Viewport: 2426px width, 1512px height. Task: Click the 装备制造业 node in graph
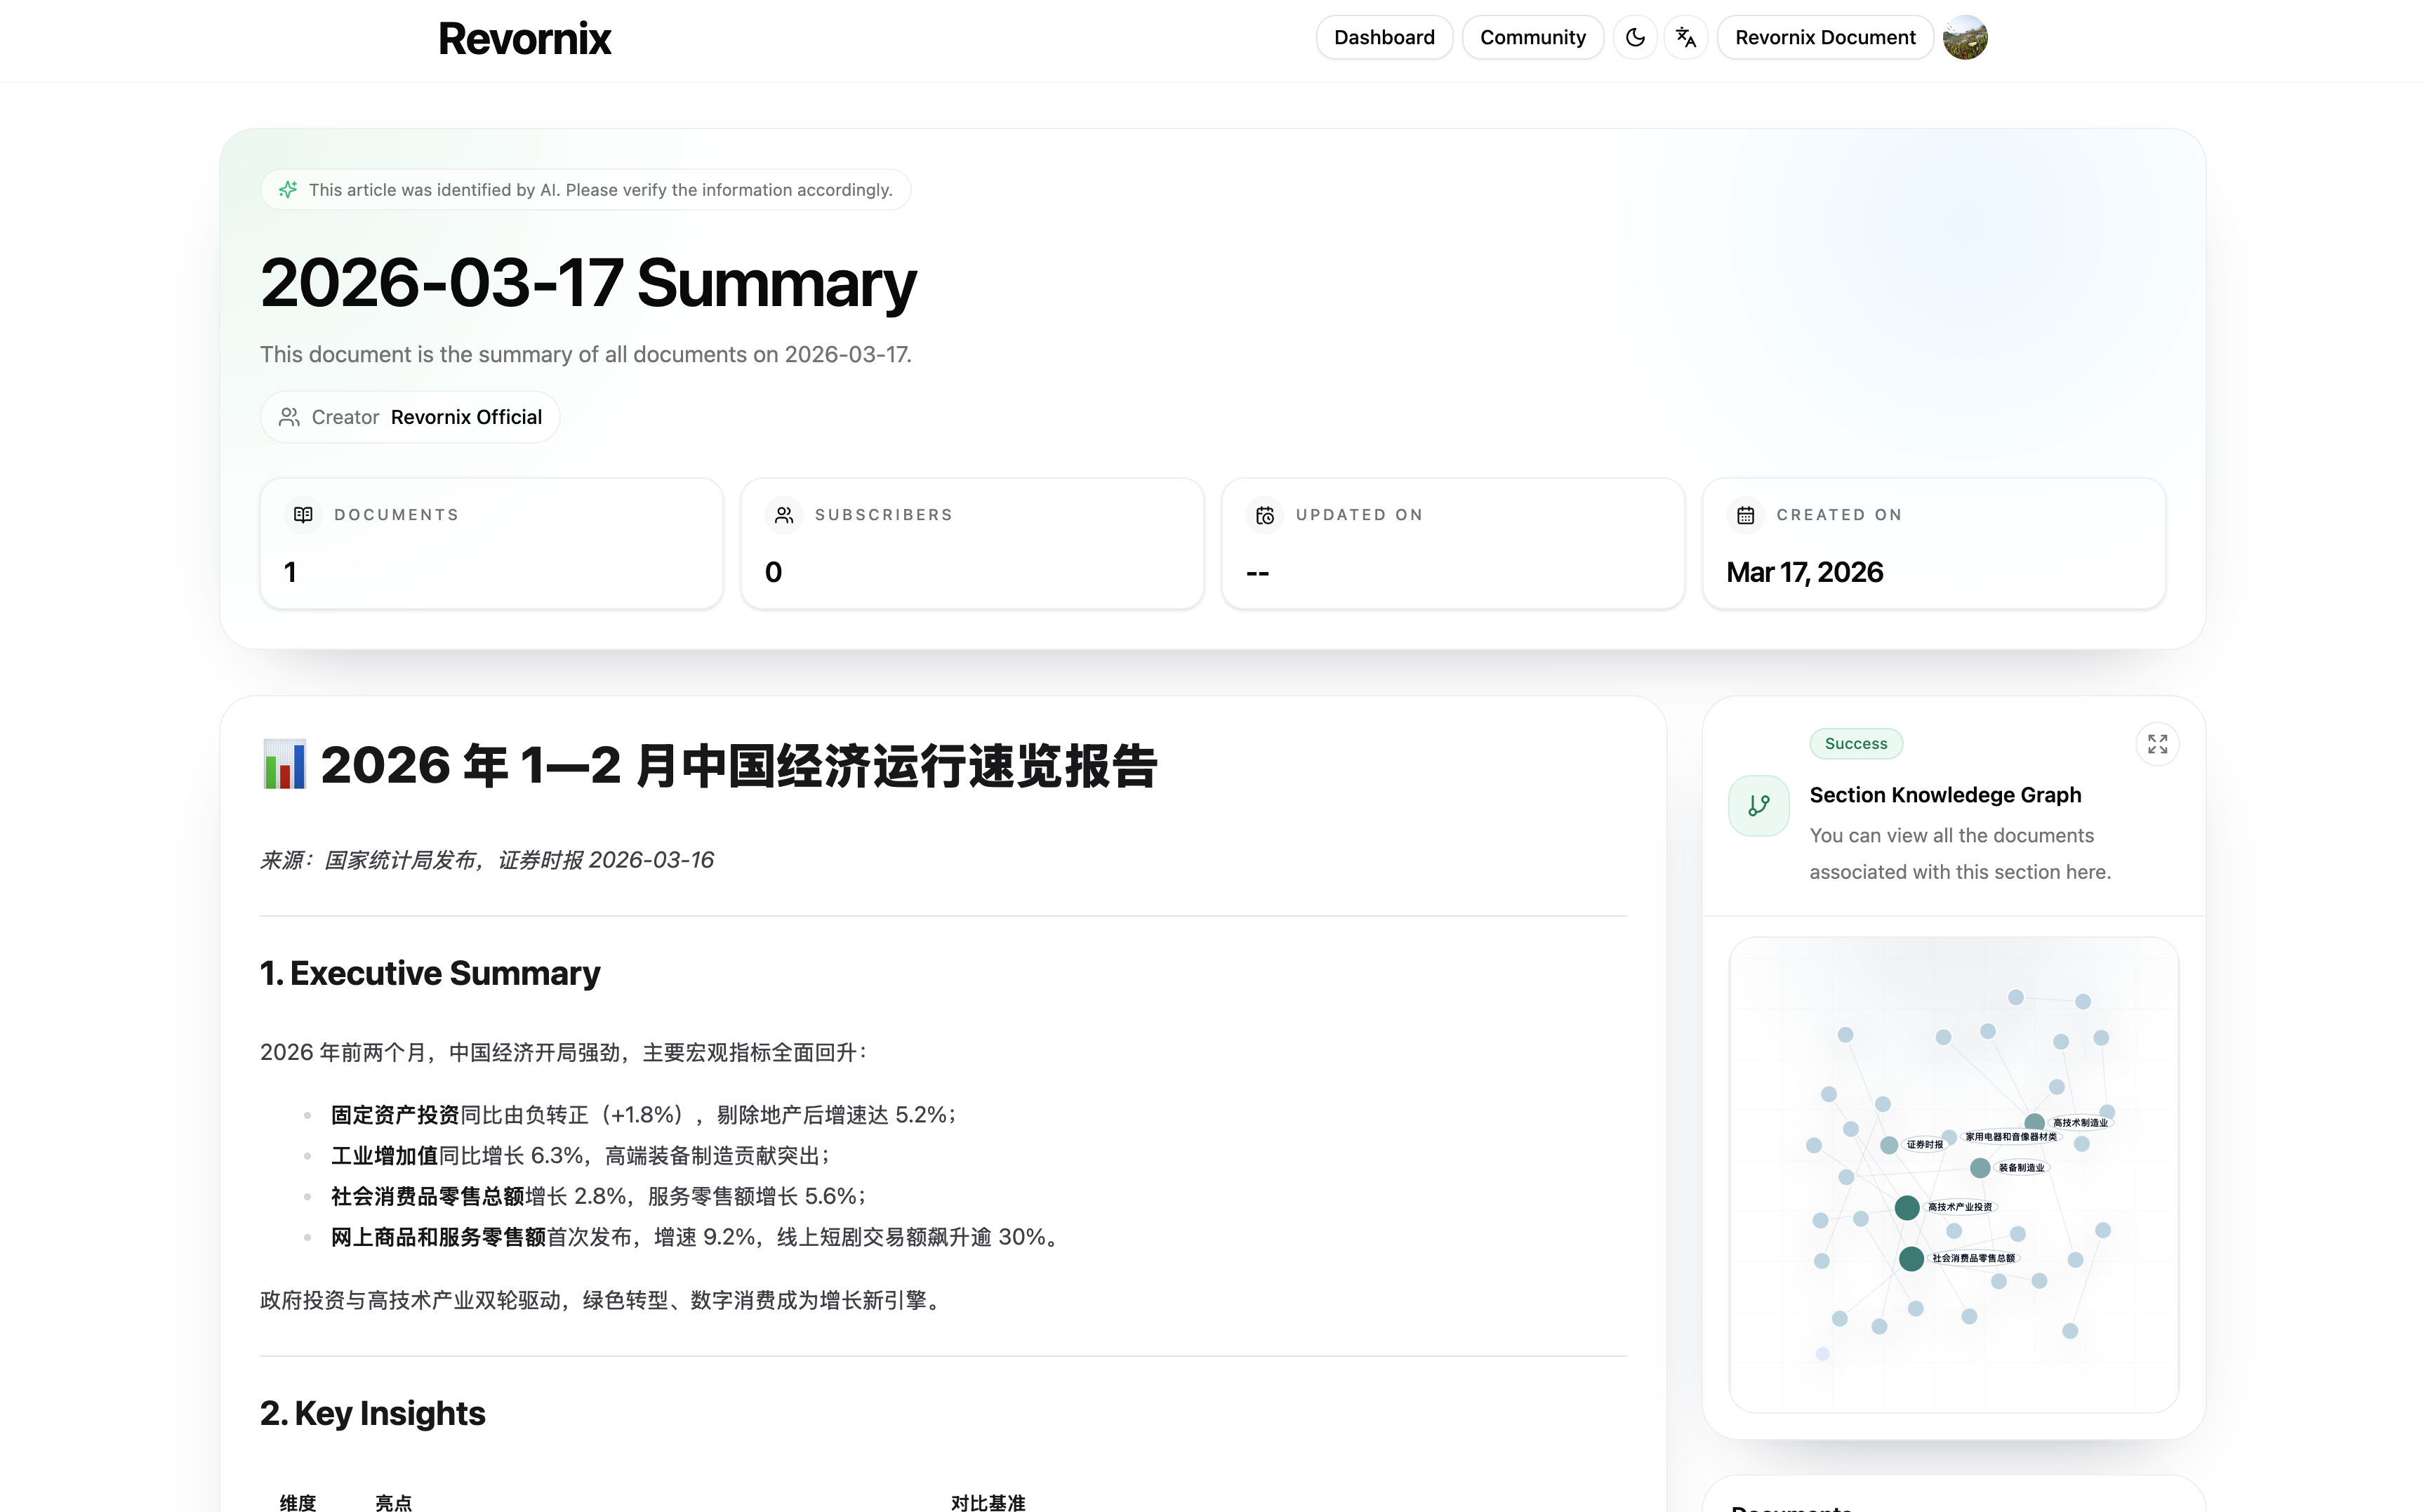point(1980,1167)
